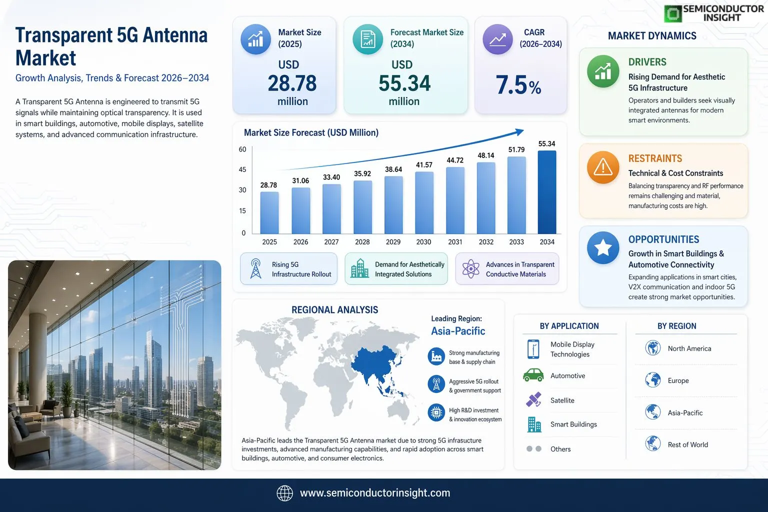Click the 'Growth in Smart Buildings & Automotive Connectivity' text
This screenshot has width=768, height=512.
coord(676,259)
